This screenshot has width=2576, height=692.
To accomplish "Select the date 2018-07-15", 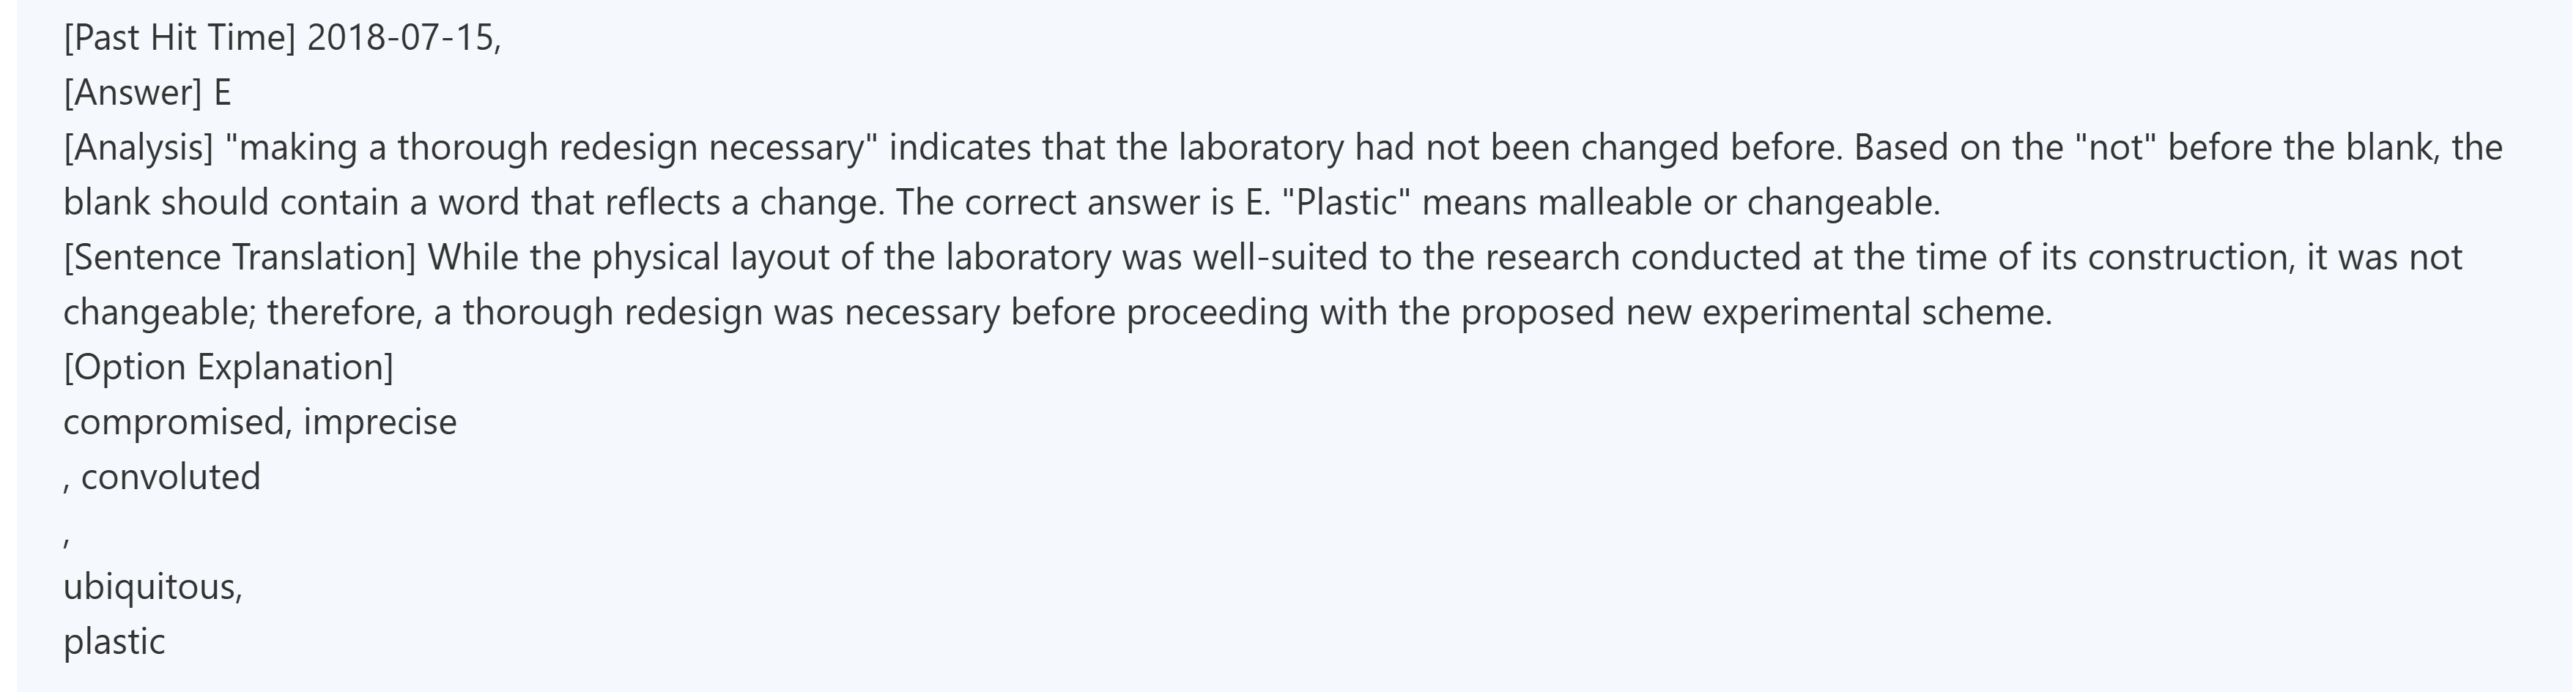I will [x=400, y=38].
